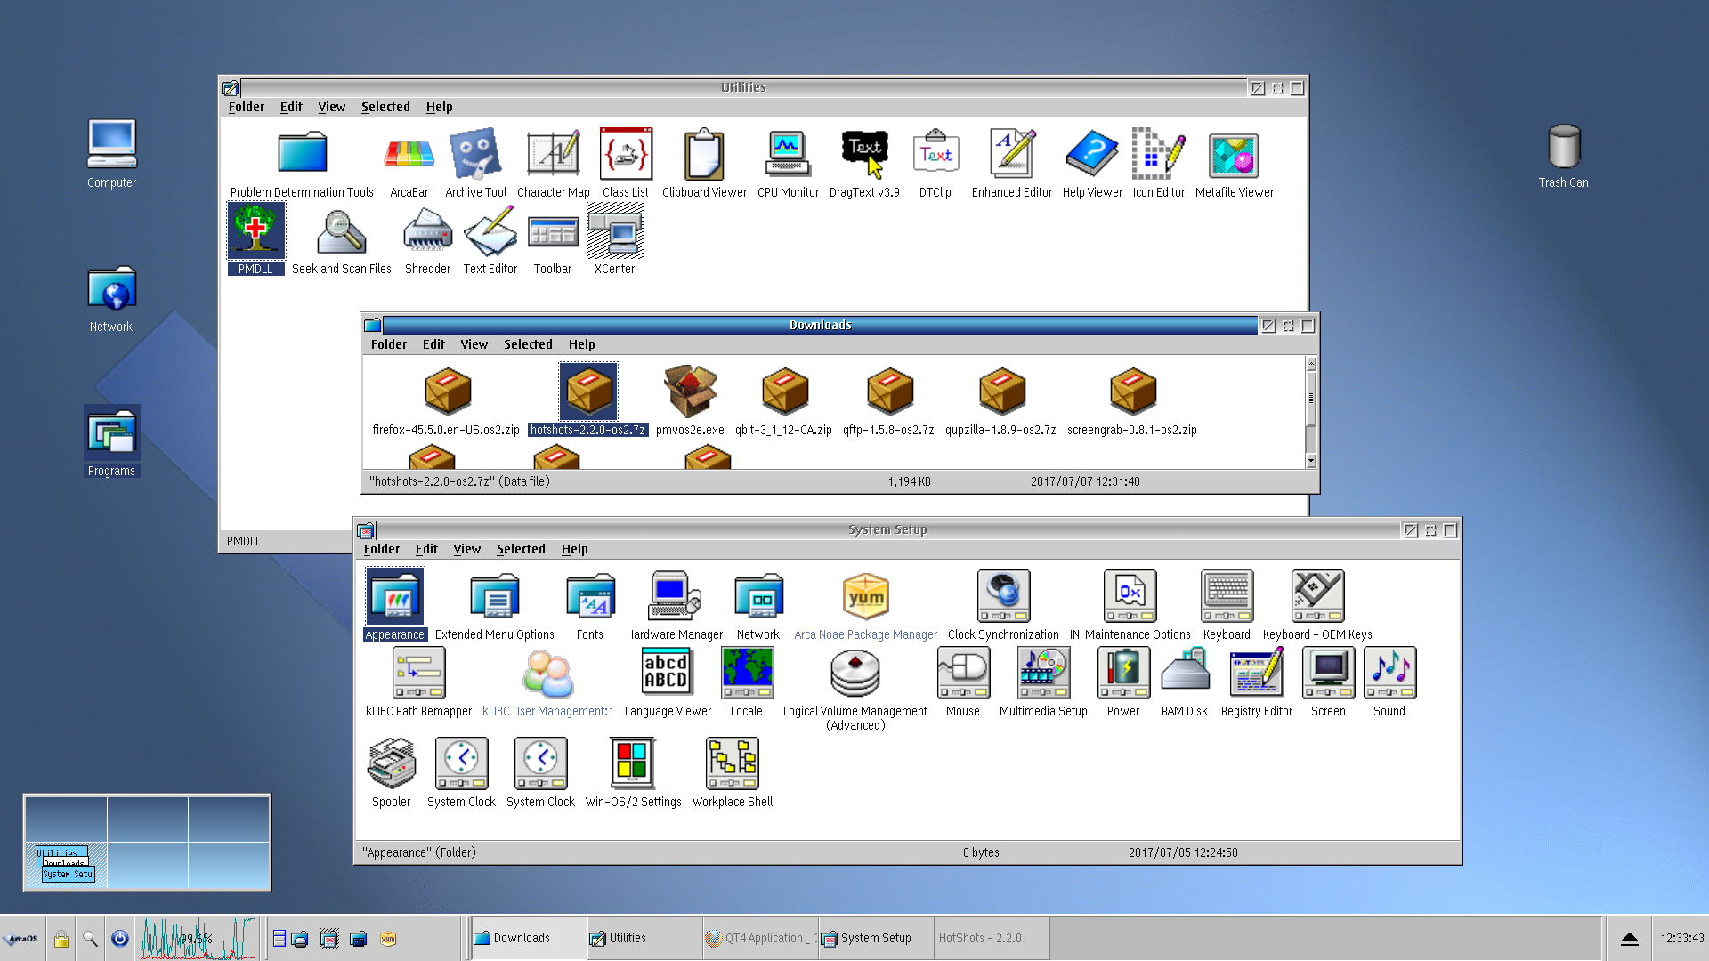Click the taskbar clock 12:33:43
The width and height of the screenshot is (1709, 961).
(1681, 938)
